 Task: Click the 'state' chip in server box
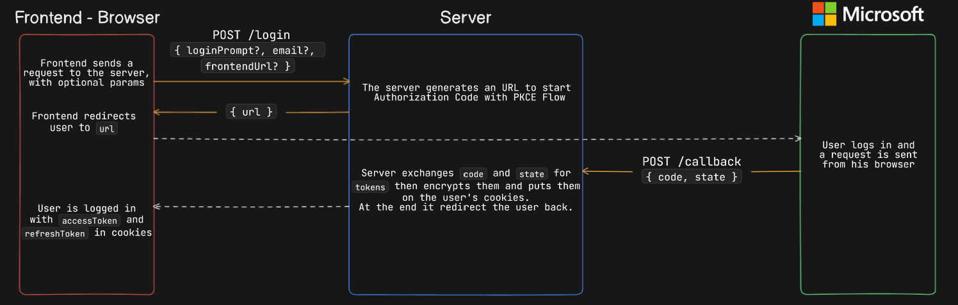[532, 174]
